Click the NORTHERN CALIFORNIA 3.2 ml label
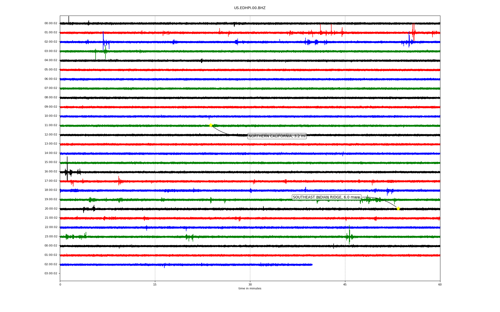 [x=277, y=136]
